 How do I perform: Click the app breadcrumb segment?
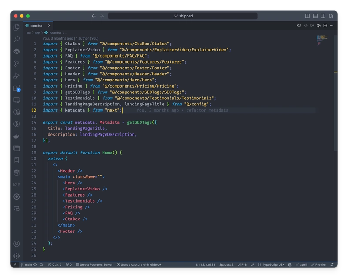pos(37,33)
